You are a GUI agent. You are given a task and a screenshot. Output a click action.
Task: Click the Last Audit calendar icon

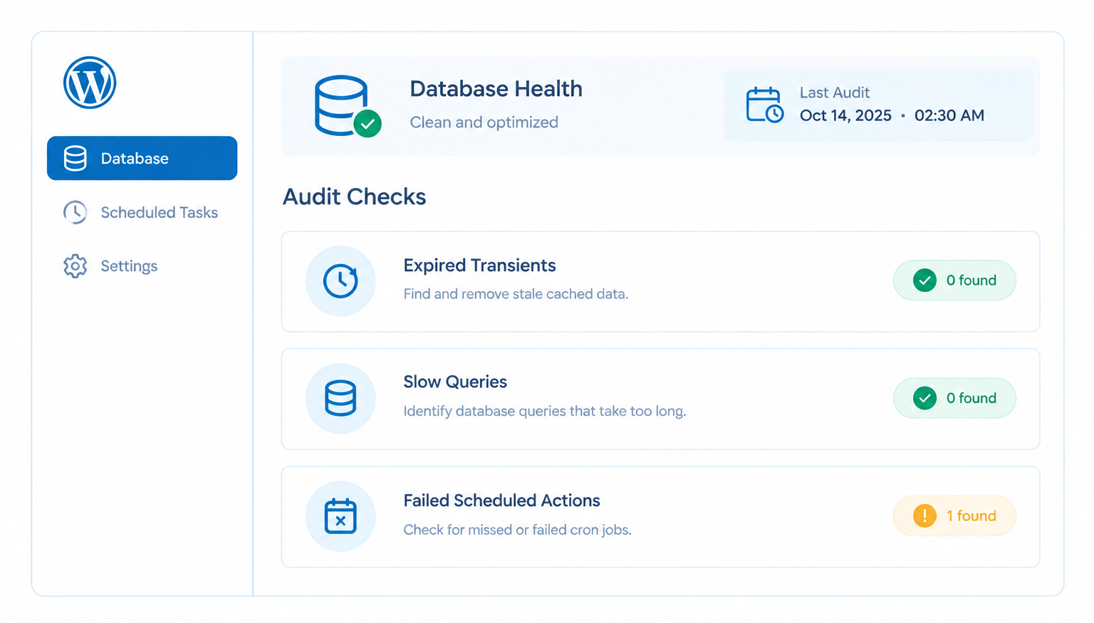[x=765, y=105]
